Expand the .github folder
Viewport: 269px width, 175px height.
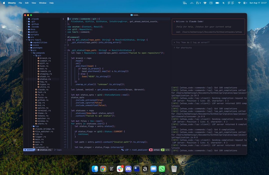pyautogui.click(x=27, y=24)
